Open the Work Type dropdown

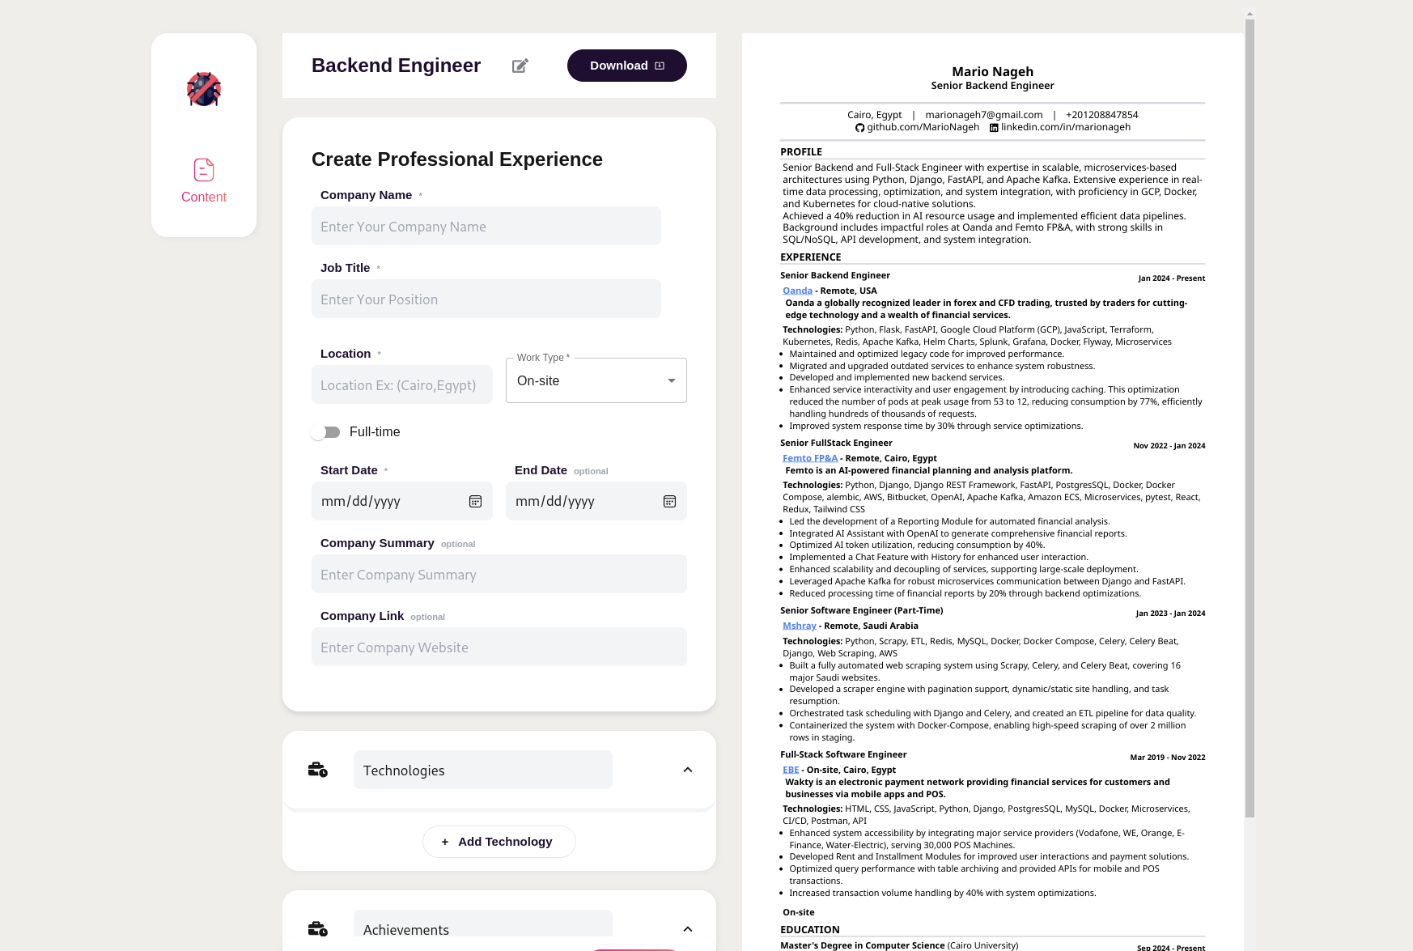click(596, 380)
